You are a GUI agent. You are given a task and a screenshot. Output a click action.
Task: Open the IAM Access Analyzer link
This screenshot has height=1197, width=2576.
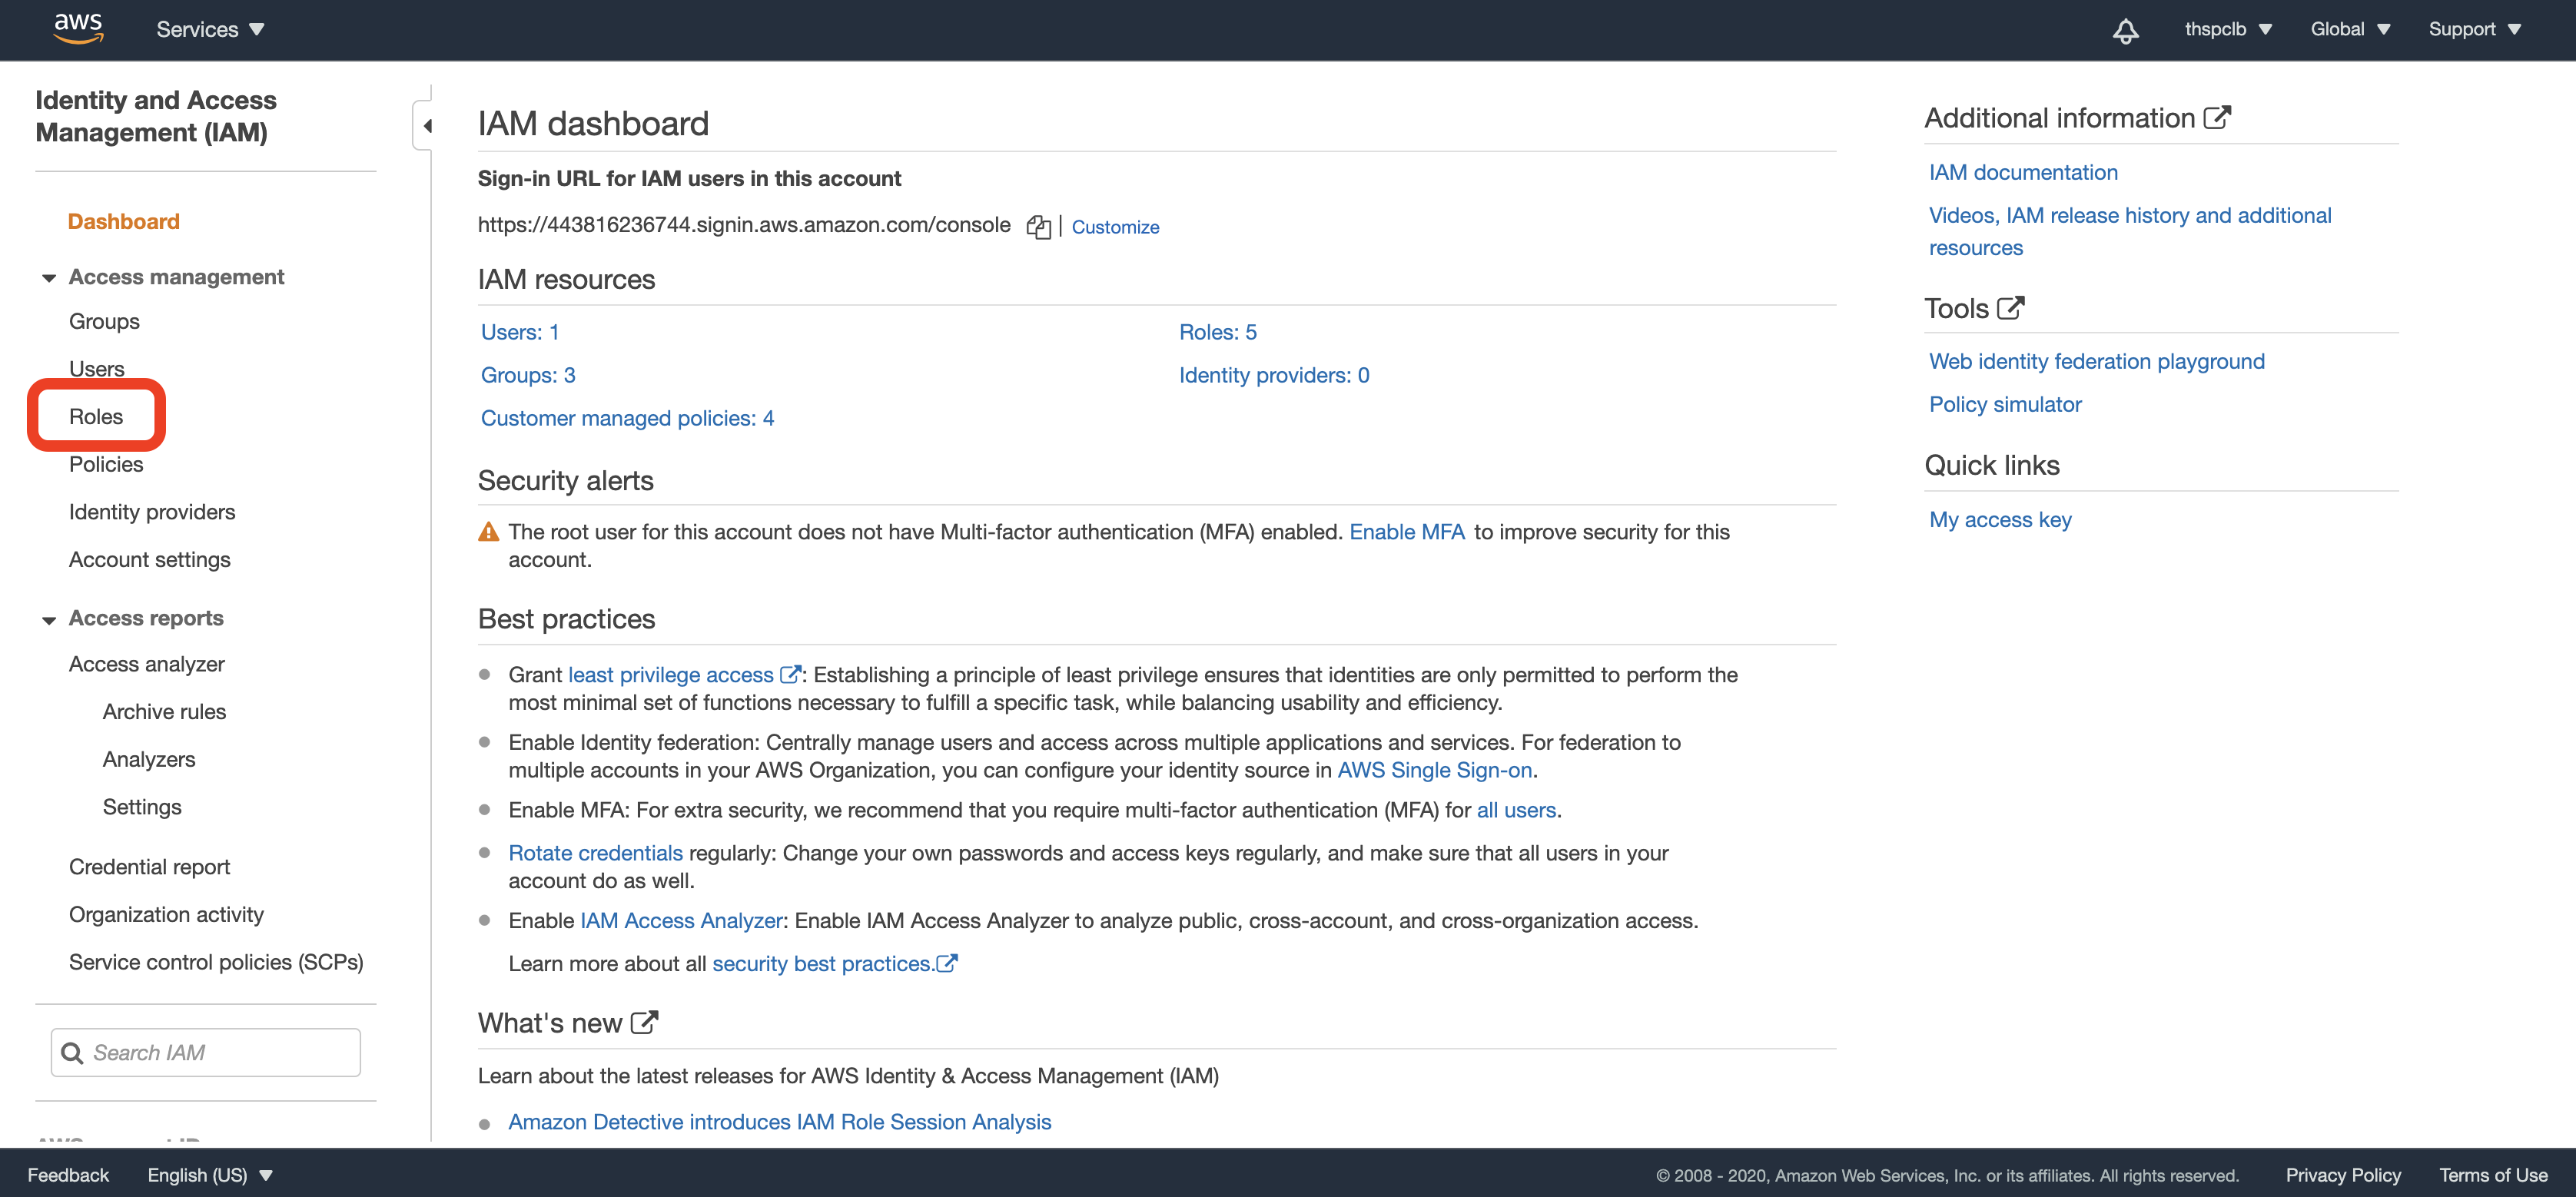[x=681, y=921]
